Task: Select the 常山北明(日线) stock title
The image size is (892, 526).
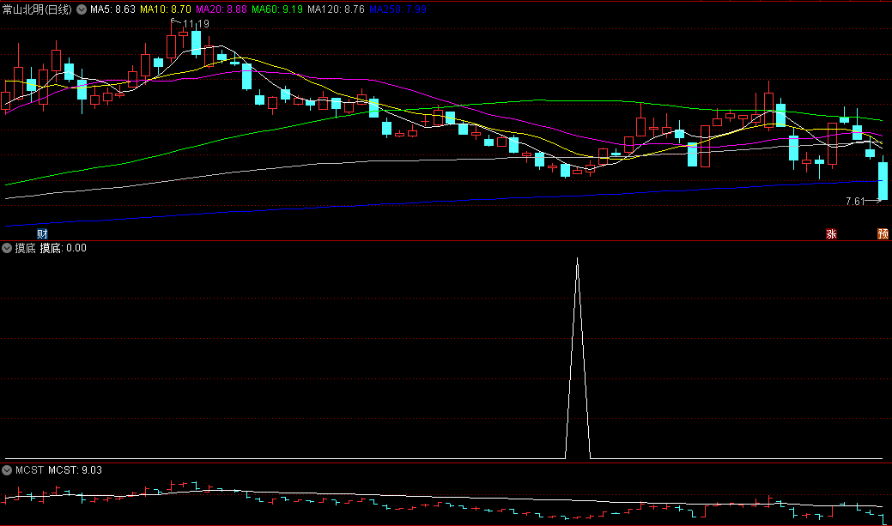Action: (x=37, y=9)
